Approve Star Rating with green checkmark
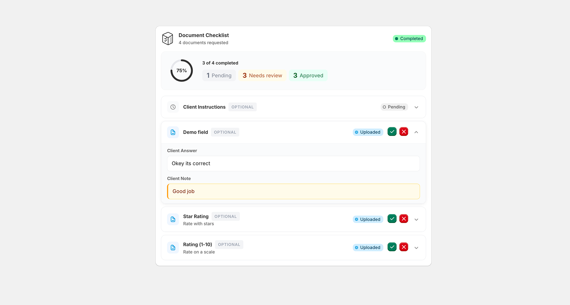 pyautogui.click(x=392, y=219)
